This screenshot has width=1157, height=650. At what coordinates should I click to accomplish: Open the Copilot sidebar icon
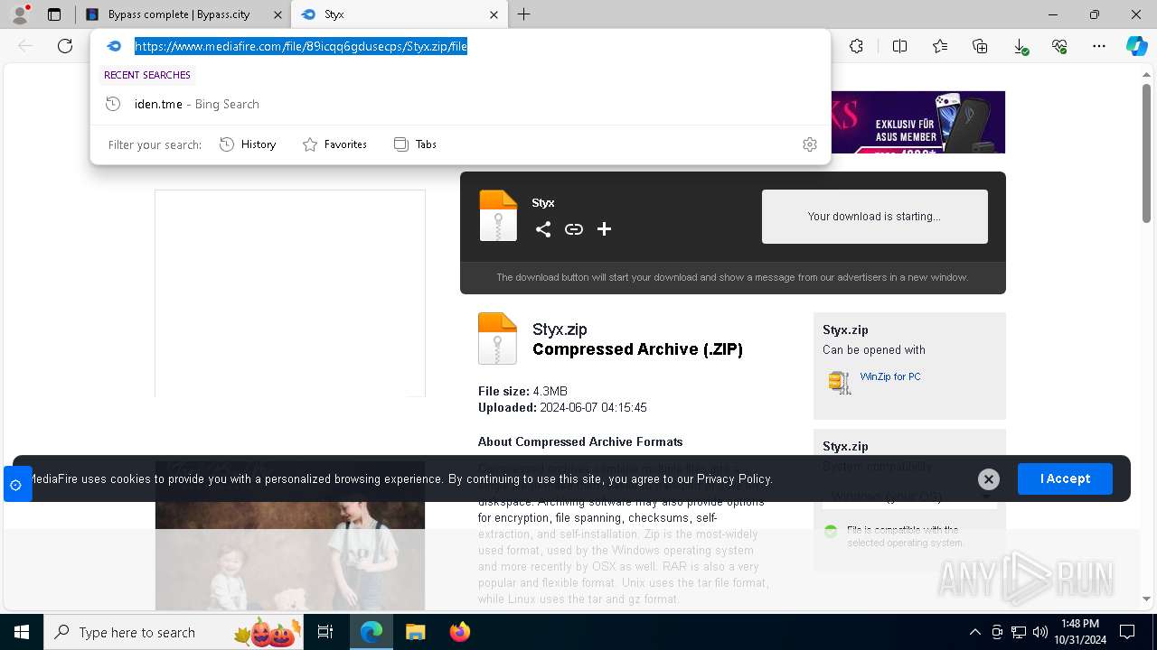pos(1136,46)
